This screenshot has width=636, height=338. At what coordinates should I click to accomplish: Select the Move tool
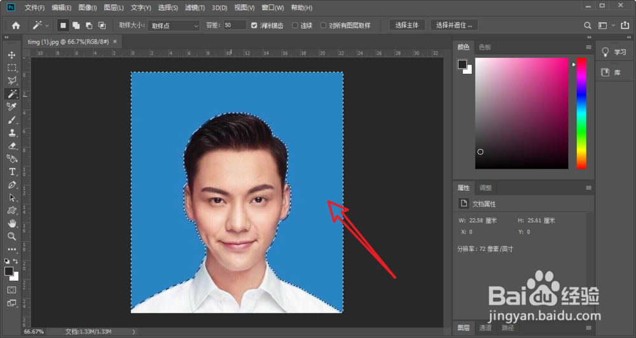(11, 55)
